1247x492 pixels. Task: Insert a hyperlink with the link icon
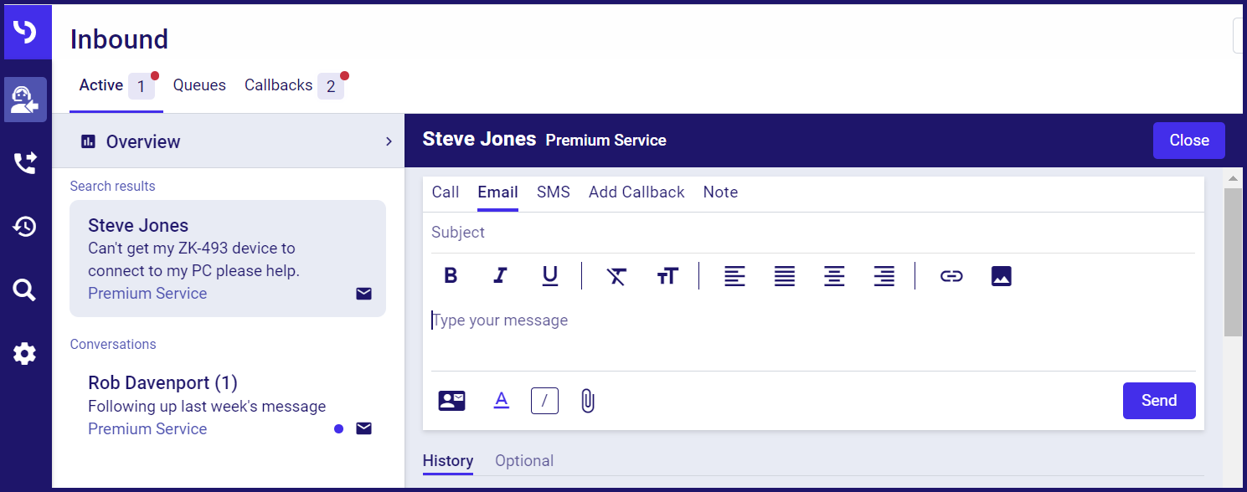[951, 276]
